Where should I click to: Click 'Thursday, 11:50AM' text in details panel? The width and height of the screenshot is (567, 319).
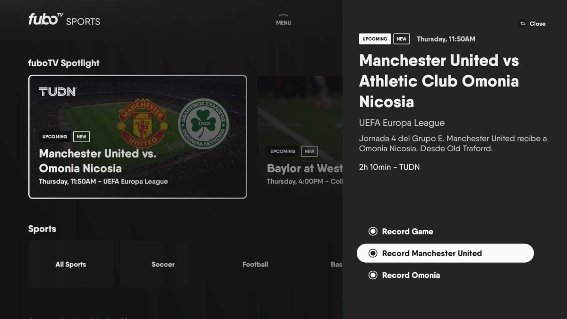coord(446,39)
